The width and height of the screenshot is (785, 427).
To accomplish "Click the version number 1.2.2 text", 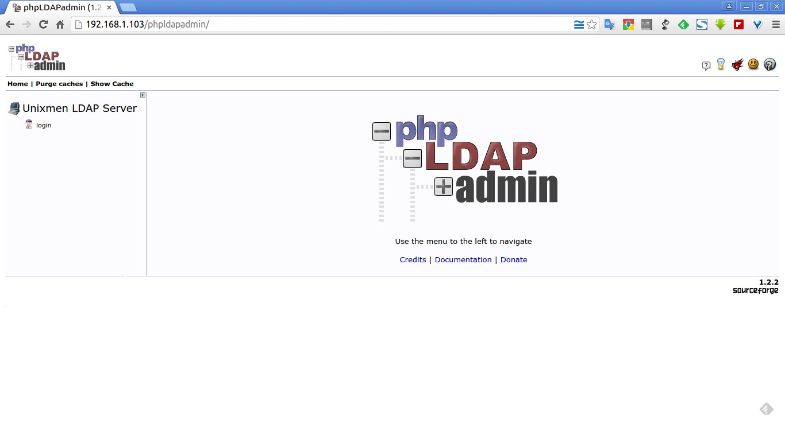I will [x=768, y=282].
